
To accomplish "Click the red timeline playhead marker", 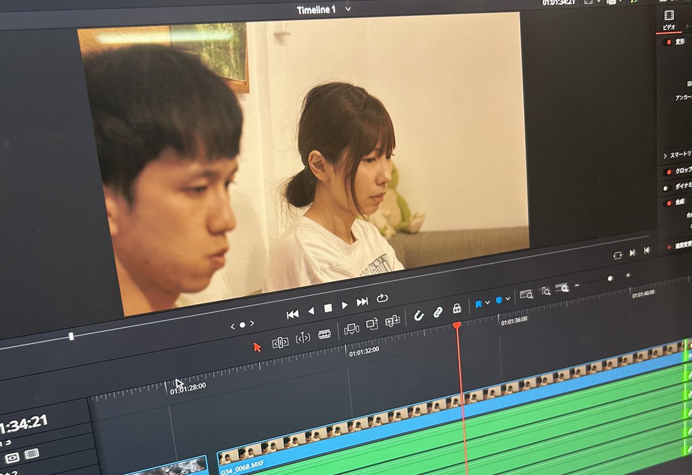I will click(457, 326).
